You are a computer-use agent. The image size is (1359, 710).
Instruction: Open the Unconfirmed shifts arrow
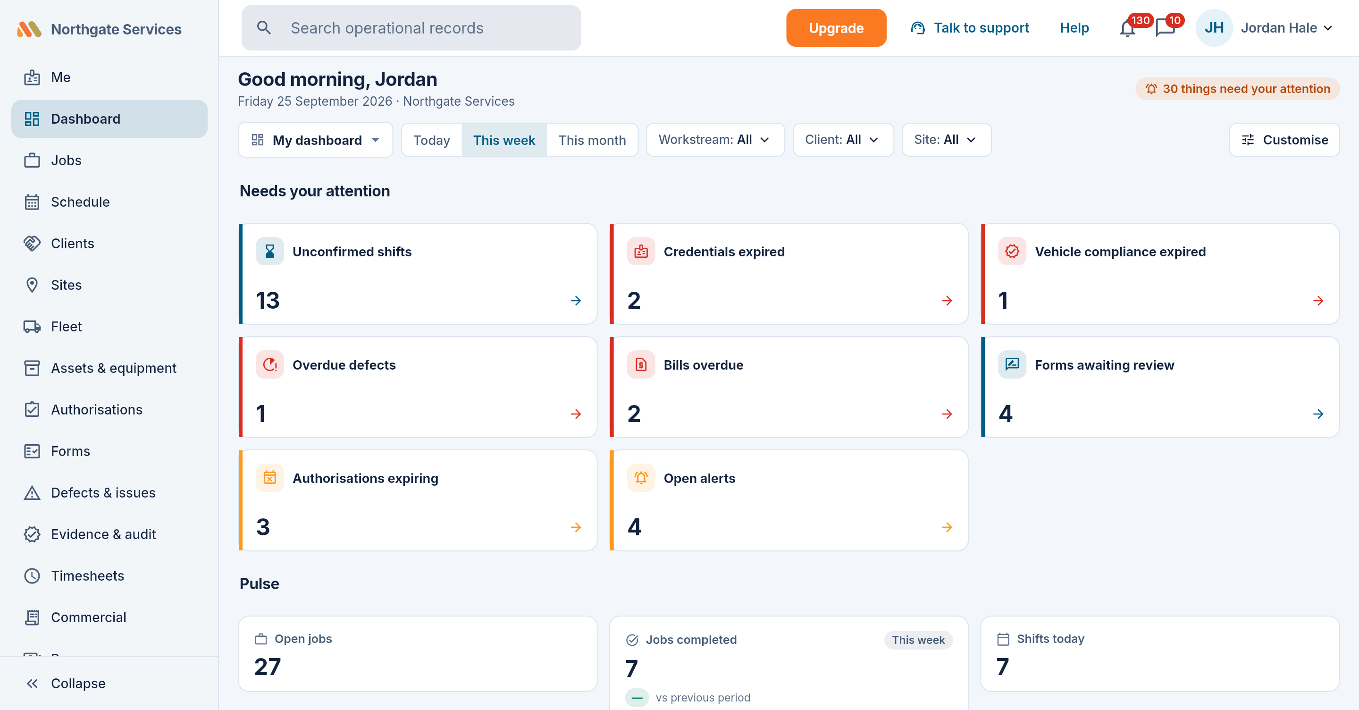576,301
